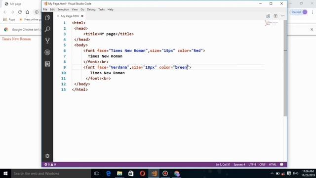316x178 pixels.
Task: Click the Chrome reload button
Action: [x=20, y=12]
